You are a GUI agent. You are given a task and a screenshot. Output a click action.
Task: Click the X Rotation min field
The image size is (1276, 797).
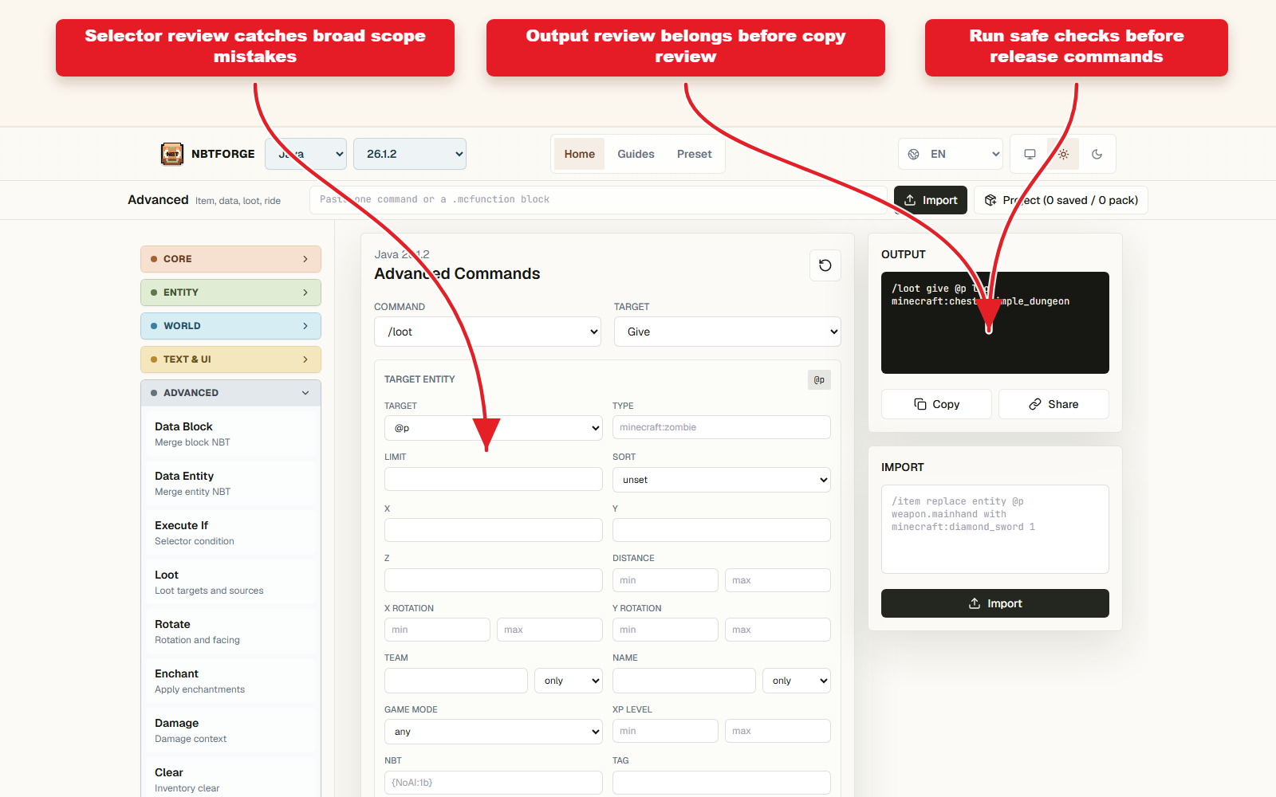437,630
